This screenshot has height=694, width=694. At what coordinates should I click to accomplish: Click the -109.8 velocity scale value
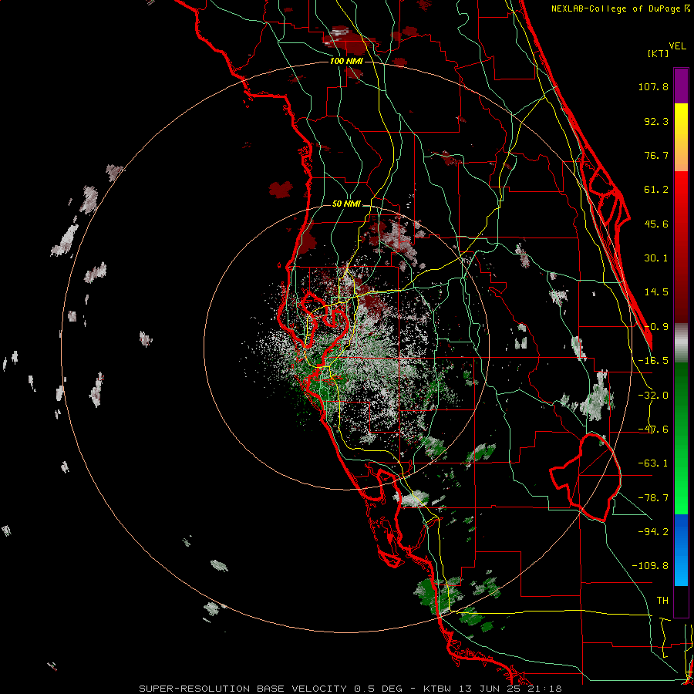(650, 566)
